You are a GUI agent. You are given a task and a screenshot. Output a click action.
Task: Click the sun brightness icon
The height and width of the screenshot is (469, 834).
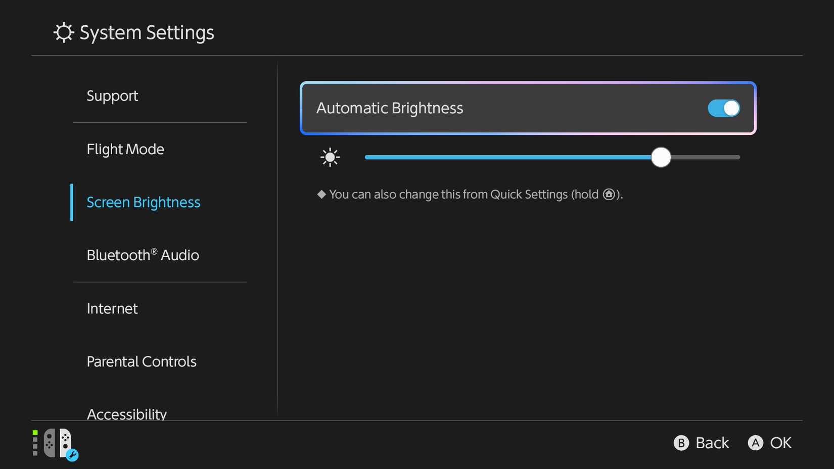[330, 157]
